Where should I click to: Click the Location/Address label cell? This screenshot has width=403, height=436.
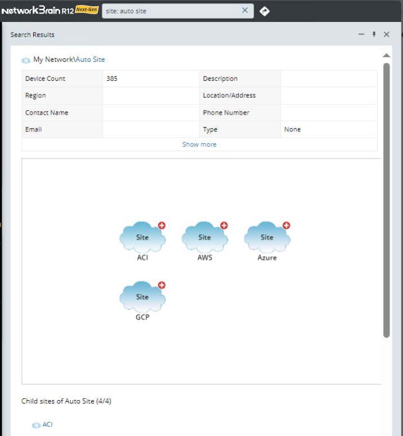(240, 96)
